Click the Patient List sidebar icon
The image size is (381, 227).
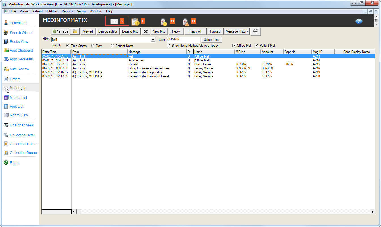pos(6,23)
